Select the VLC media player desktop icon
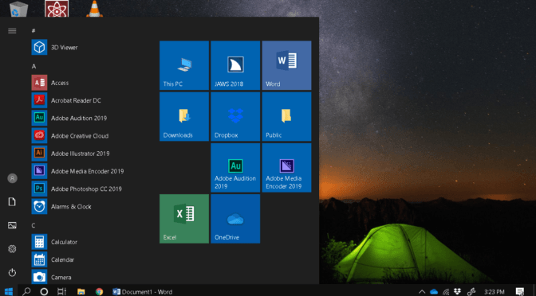 click(x=94, y=9)
